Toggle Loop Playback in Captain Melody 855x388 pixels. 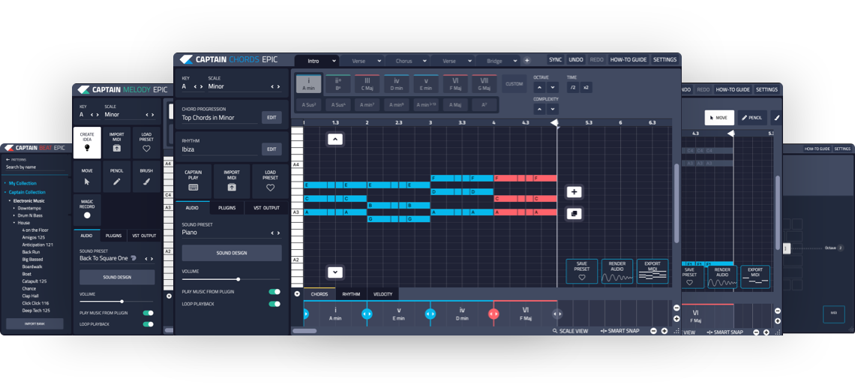pyautogui.click(x=148, y=324)
